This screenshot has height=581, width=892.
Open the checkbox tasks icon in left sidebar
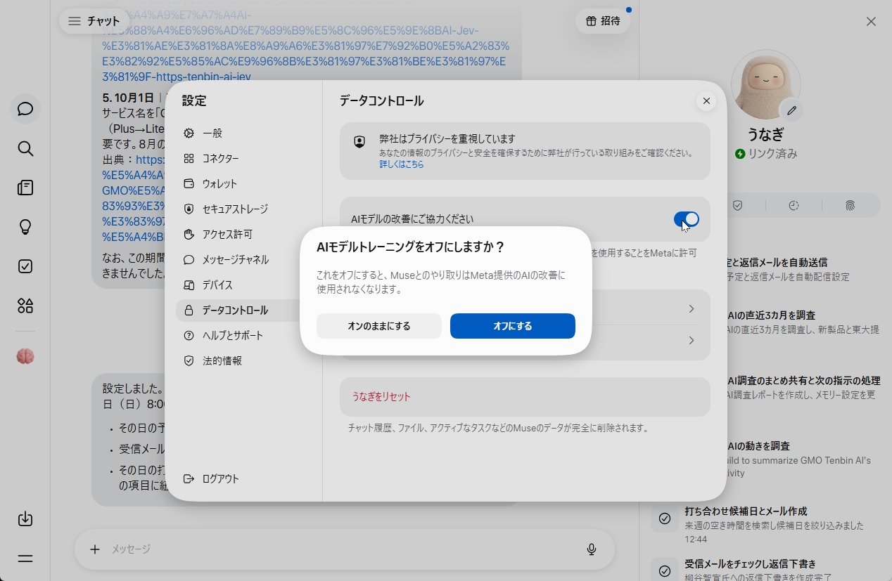click(25, 266)
